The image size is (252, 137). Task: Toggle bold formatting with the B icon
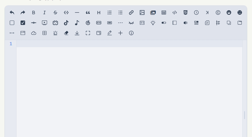click(34, 13)
